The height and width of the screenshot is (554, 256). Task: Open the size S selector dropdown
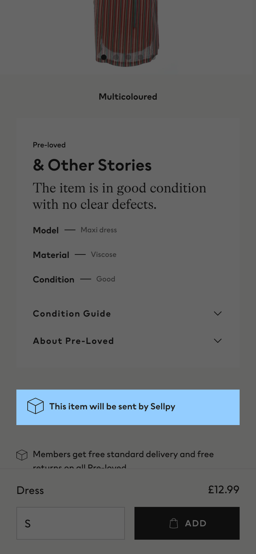71,523
